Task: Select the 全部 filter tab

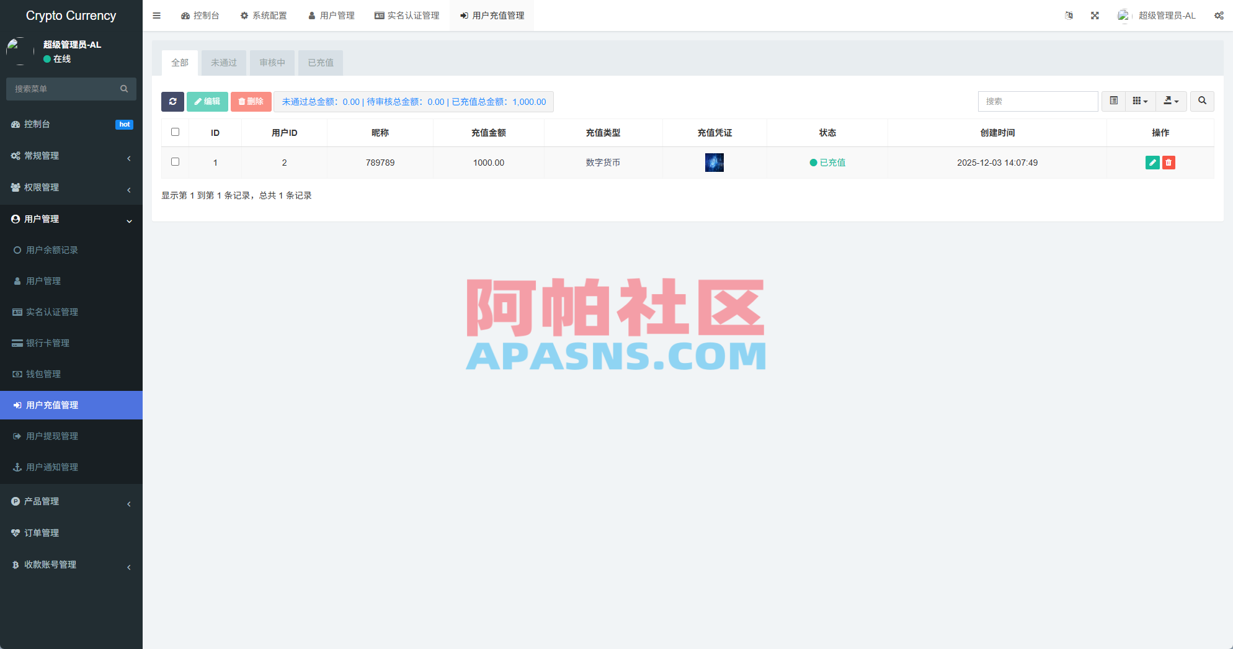Action: (x=180, y=63)
